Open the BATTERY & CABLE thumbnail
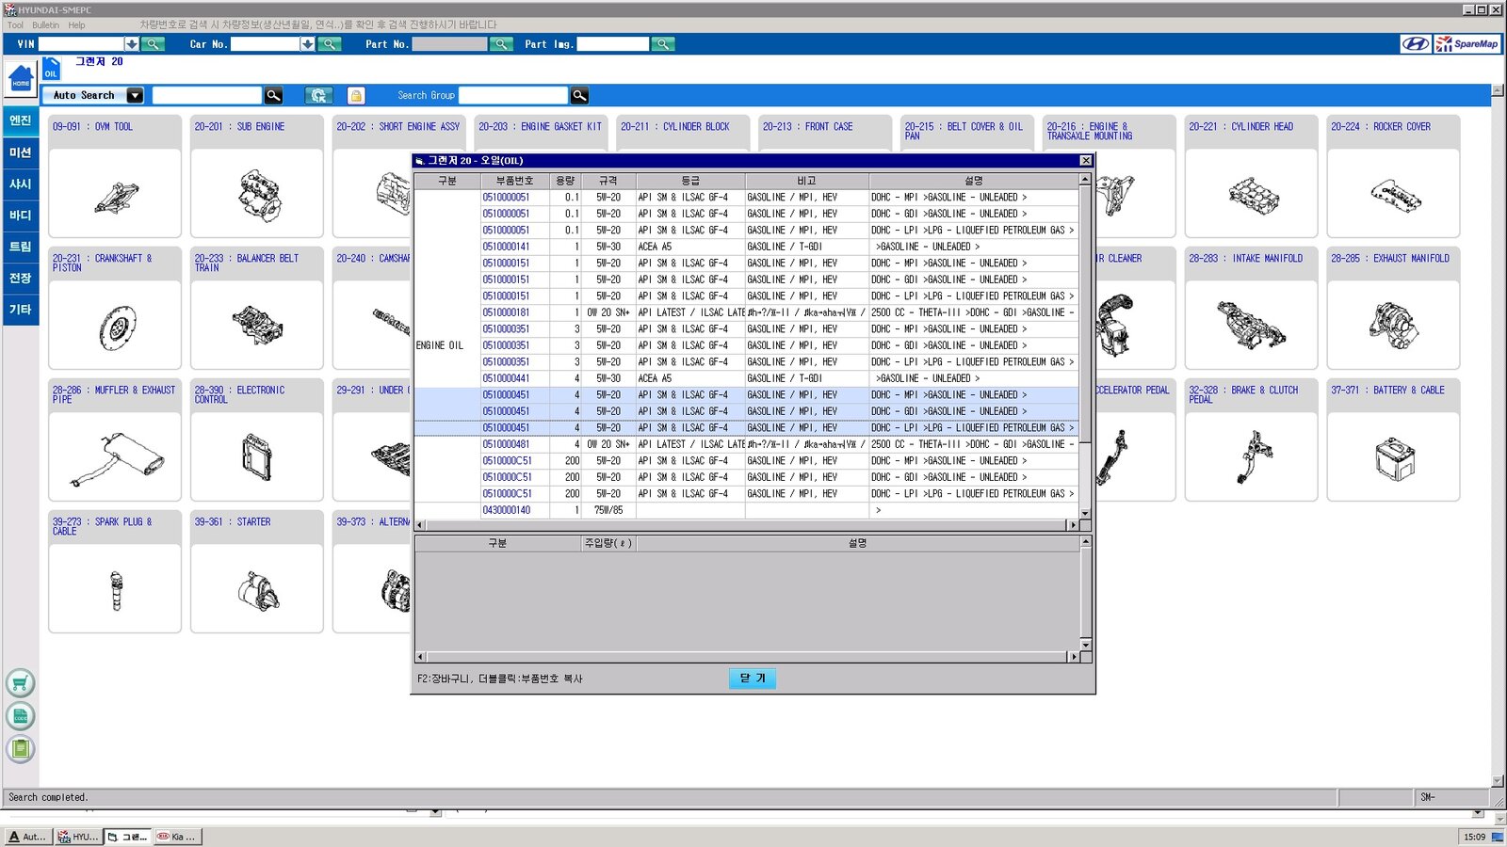The height and width of the screenshot is (847, 1507). (x=1393, y=456)
